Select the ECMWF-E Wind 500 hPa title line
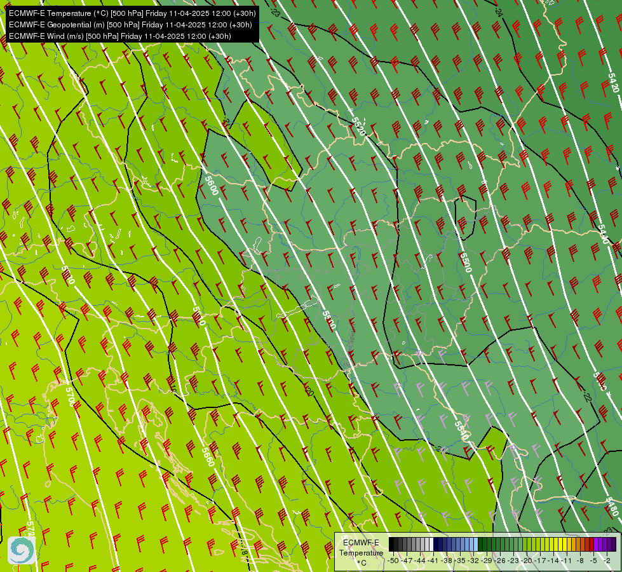The image size is (622, 572). 120,36
